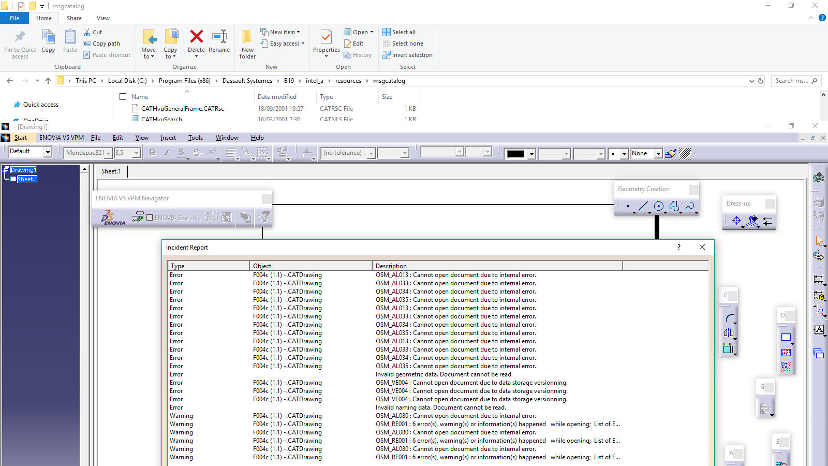Click the Area Fill icon in Dress-up

click(752, 221)
